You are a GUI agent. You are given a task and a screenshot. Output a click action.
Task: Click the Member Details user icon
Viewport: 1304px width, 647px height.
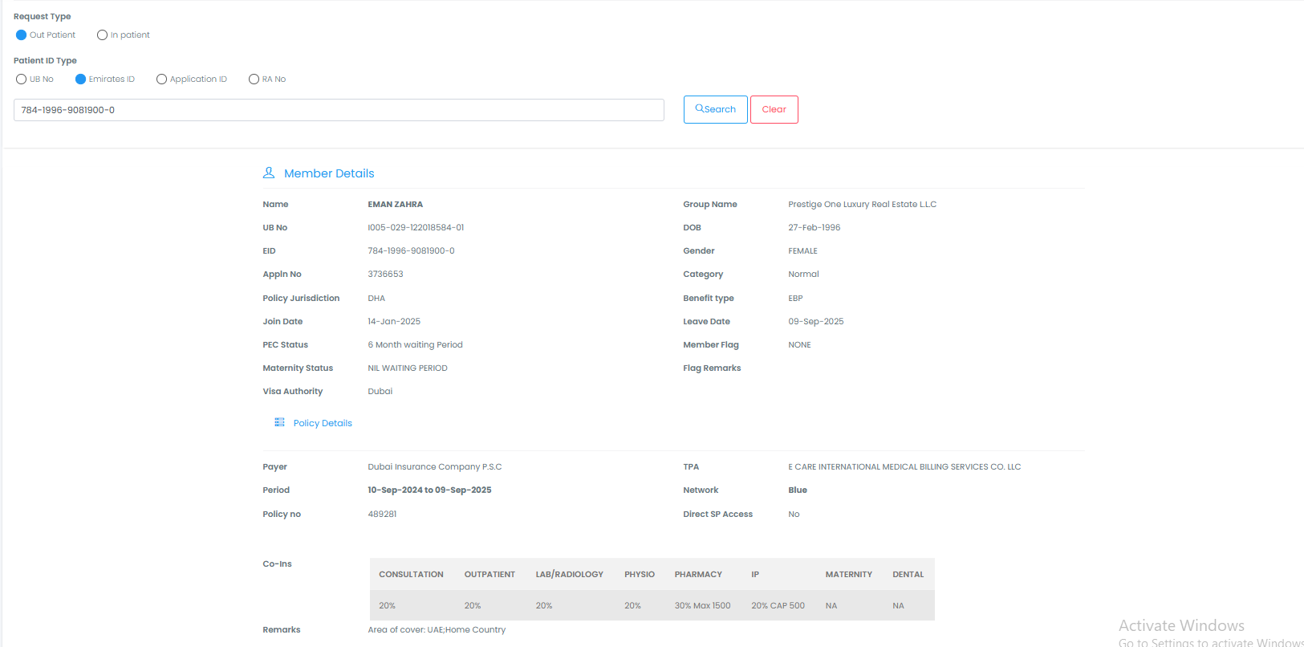269,173
